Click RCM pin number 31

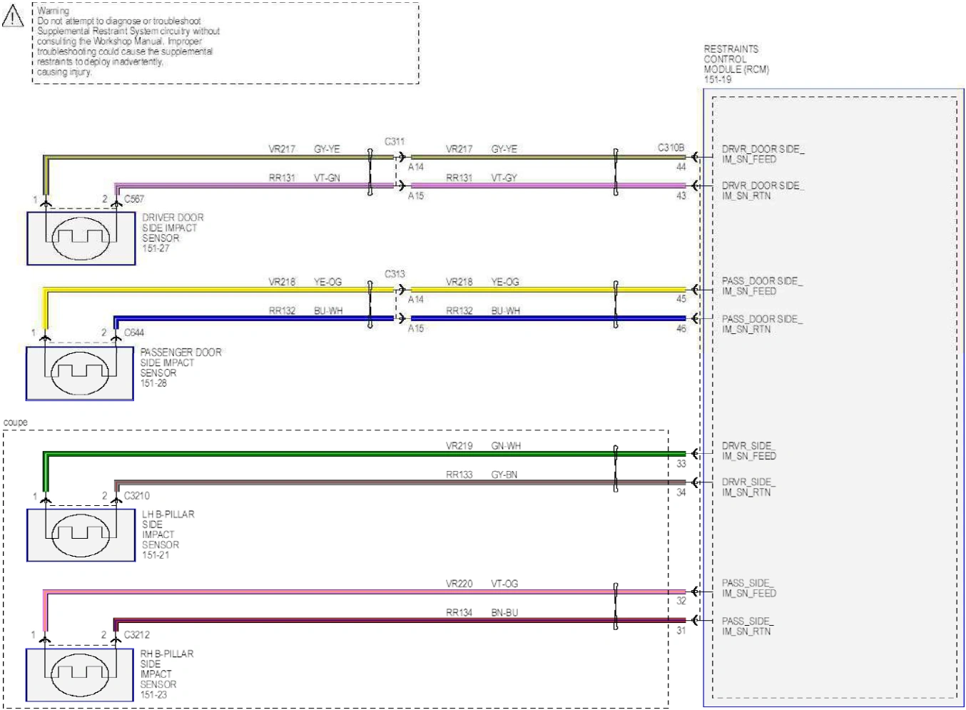point(681,631)
